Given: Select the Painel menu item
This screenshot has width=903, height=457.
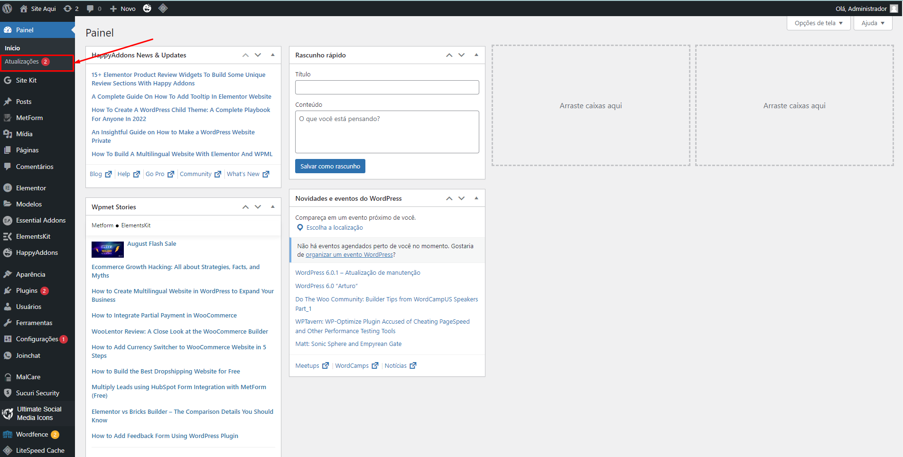Looking at the screenshot, I should (37, 30).
